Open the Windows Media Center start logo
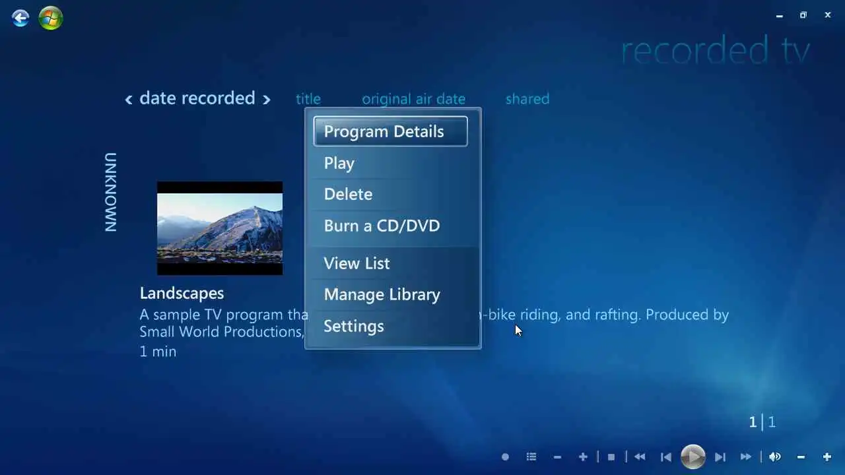The image size is (845, 475). (51, 18)
